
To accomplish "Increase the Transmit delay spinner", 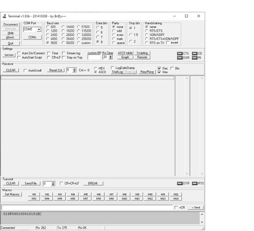I will (53, 183).
